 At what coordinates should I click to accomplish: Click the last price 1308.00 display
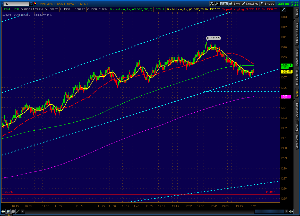(282, 4)
